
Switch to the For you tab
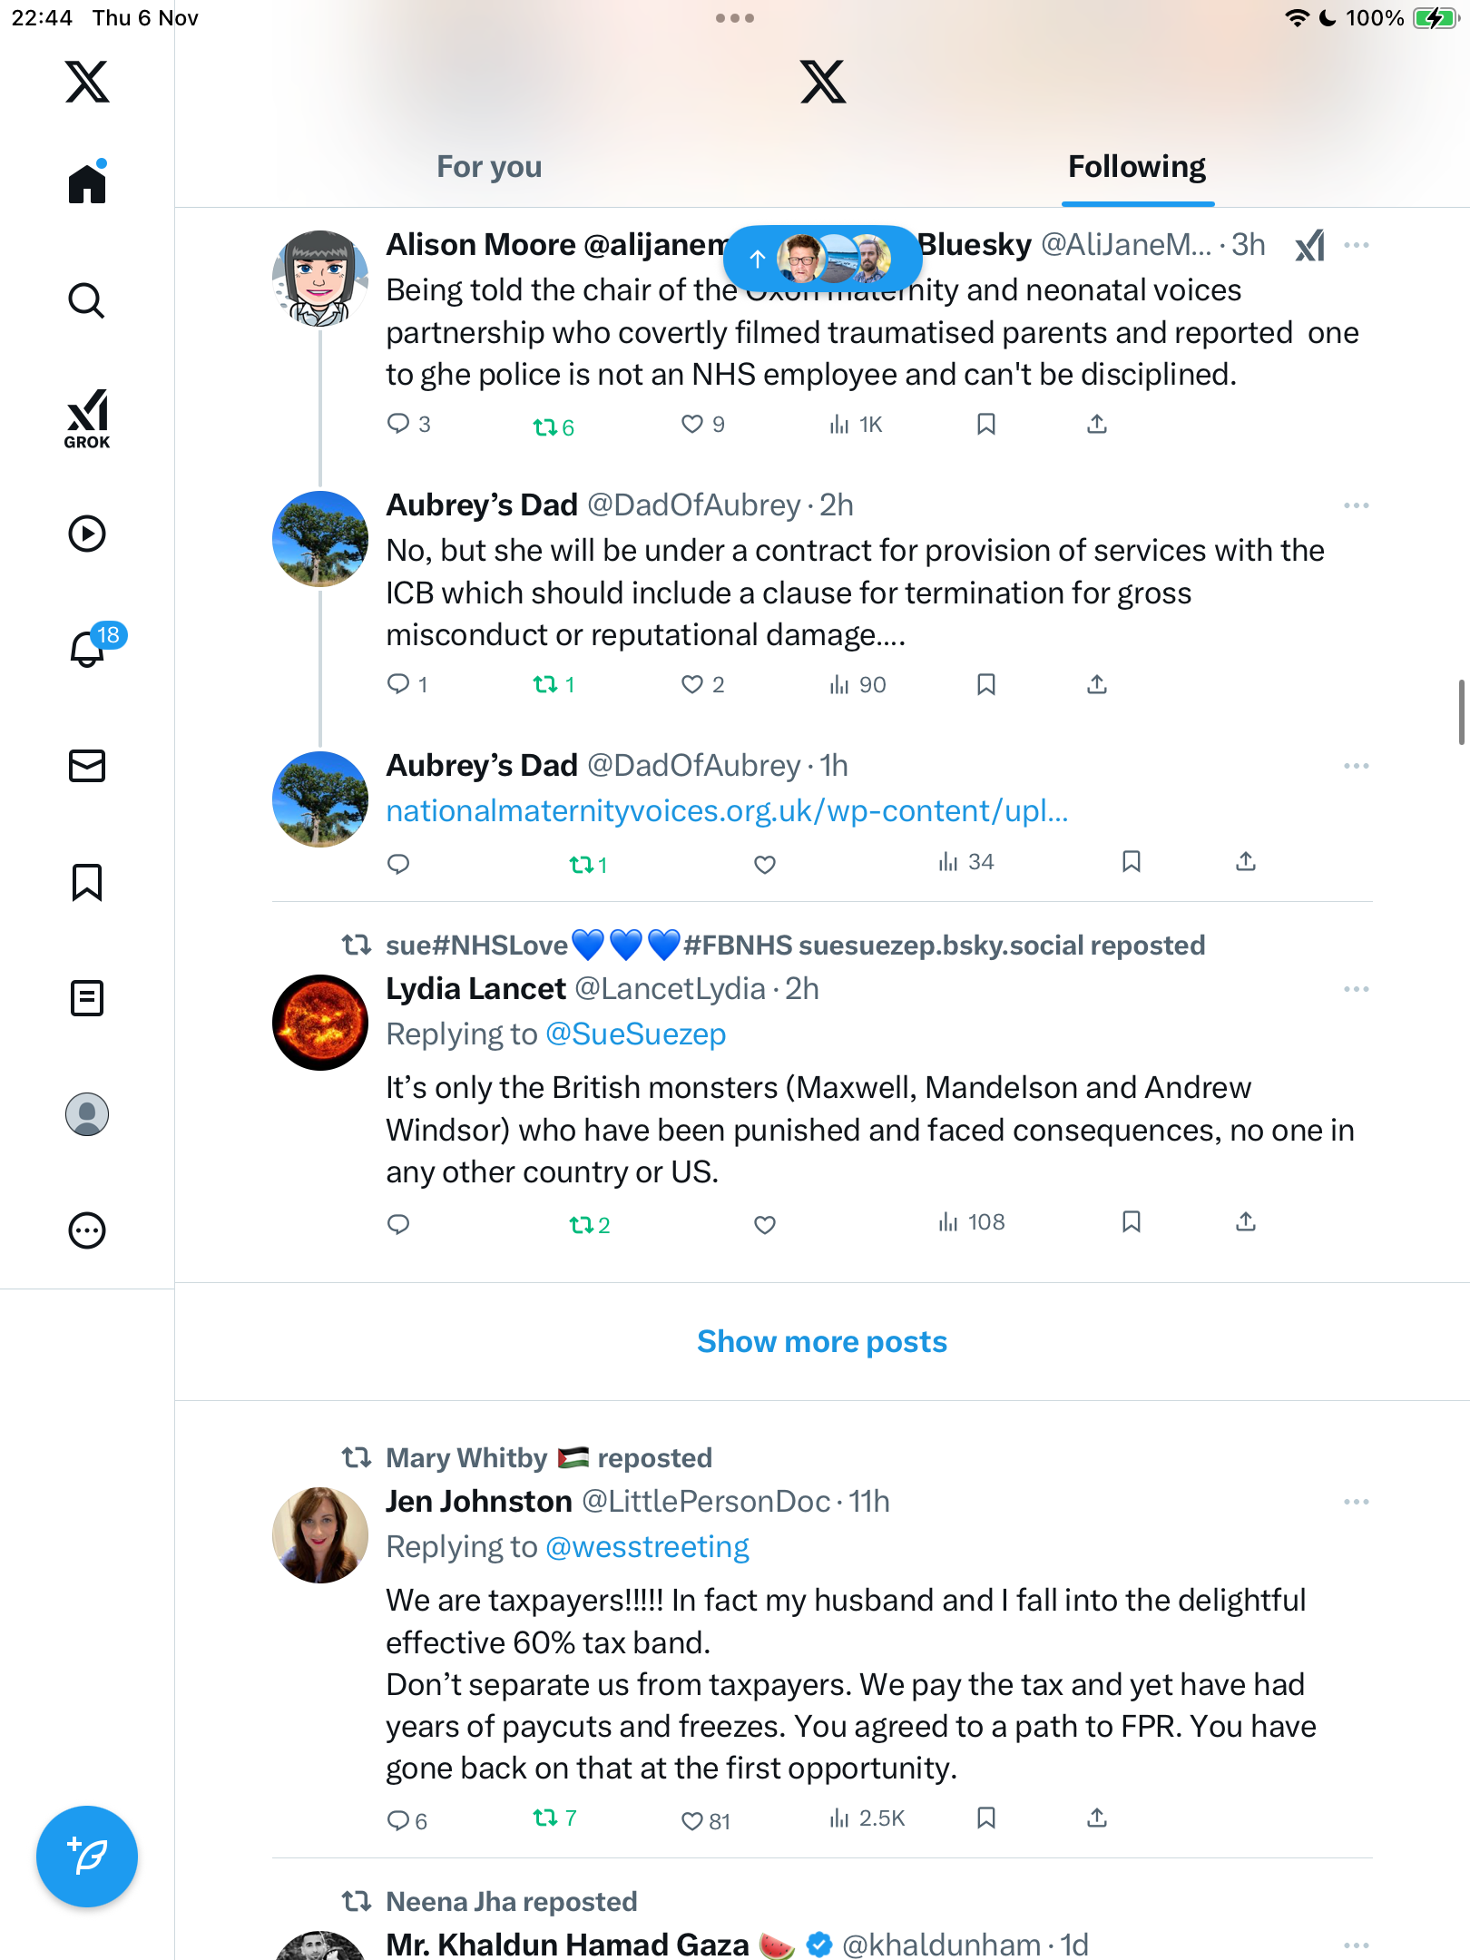(489, 167)
